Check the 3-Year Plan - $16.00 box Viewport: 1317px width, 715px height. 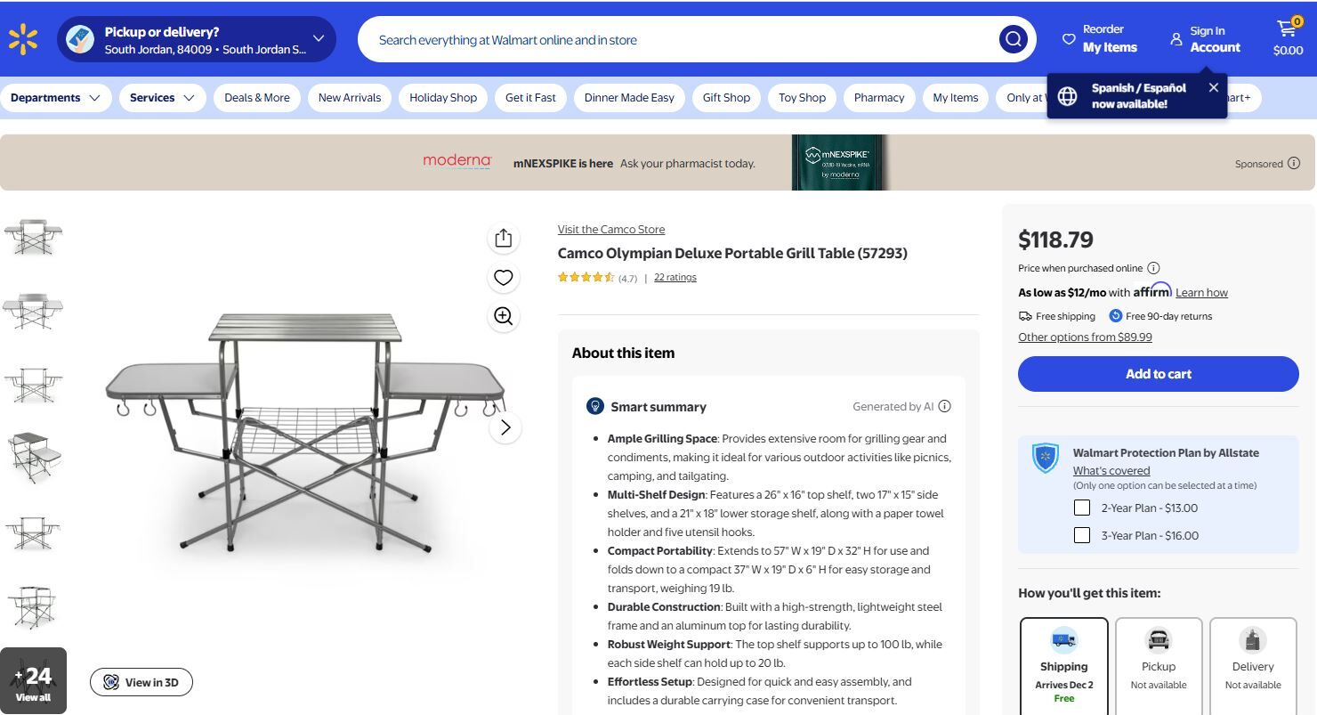(1082, 535)
